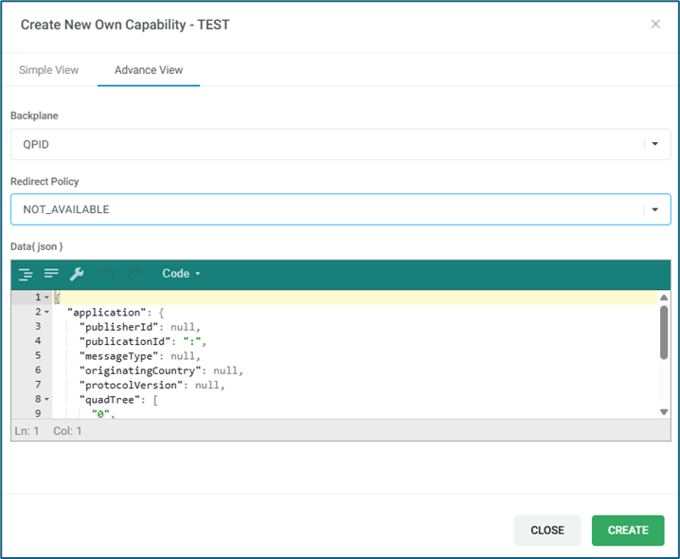Screen dimensions: 680x559
Task: Select the Advance View tab
Action: (149, 70)
